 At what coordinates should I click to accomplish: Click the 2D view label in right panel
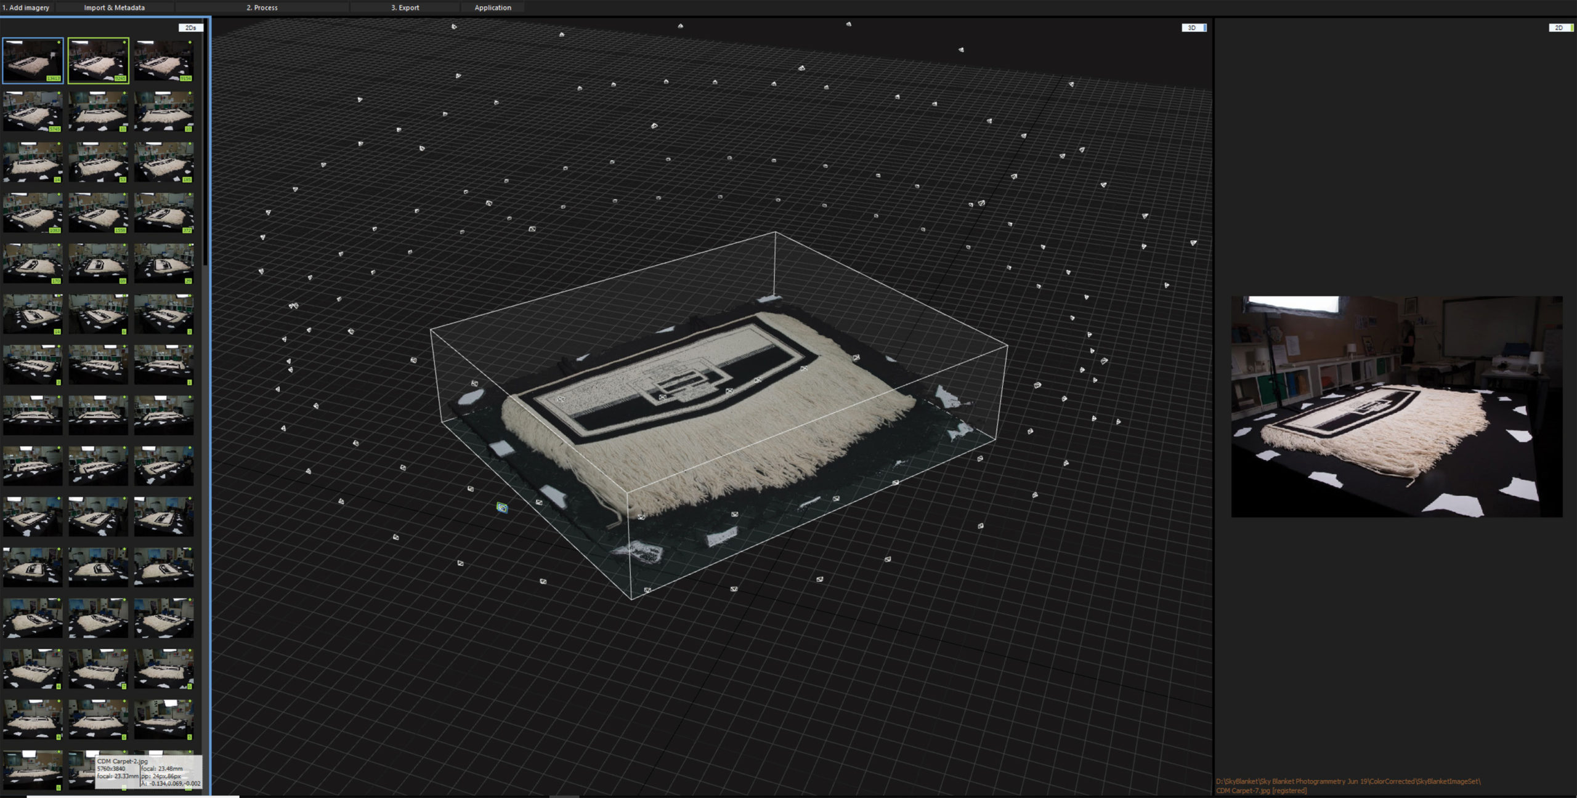click(x=1561, y=28)
